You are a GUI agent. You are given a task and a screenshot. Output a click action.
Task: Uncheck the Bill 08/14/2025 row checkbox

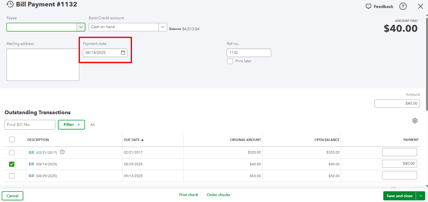[12, 164]
